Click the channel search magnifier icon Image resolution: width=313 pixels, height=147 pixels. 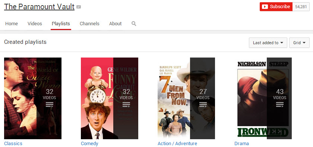click(x=134, y=24)
